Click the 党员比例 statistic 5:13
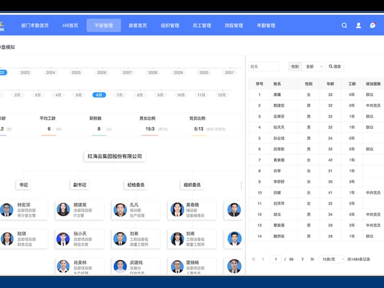384x288 pixels. 199,129
